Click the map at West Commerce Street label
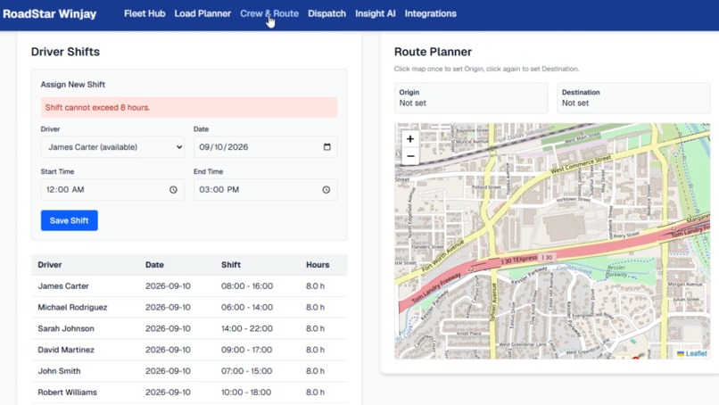This screenshot has height=405, width=719. point(581,164)
